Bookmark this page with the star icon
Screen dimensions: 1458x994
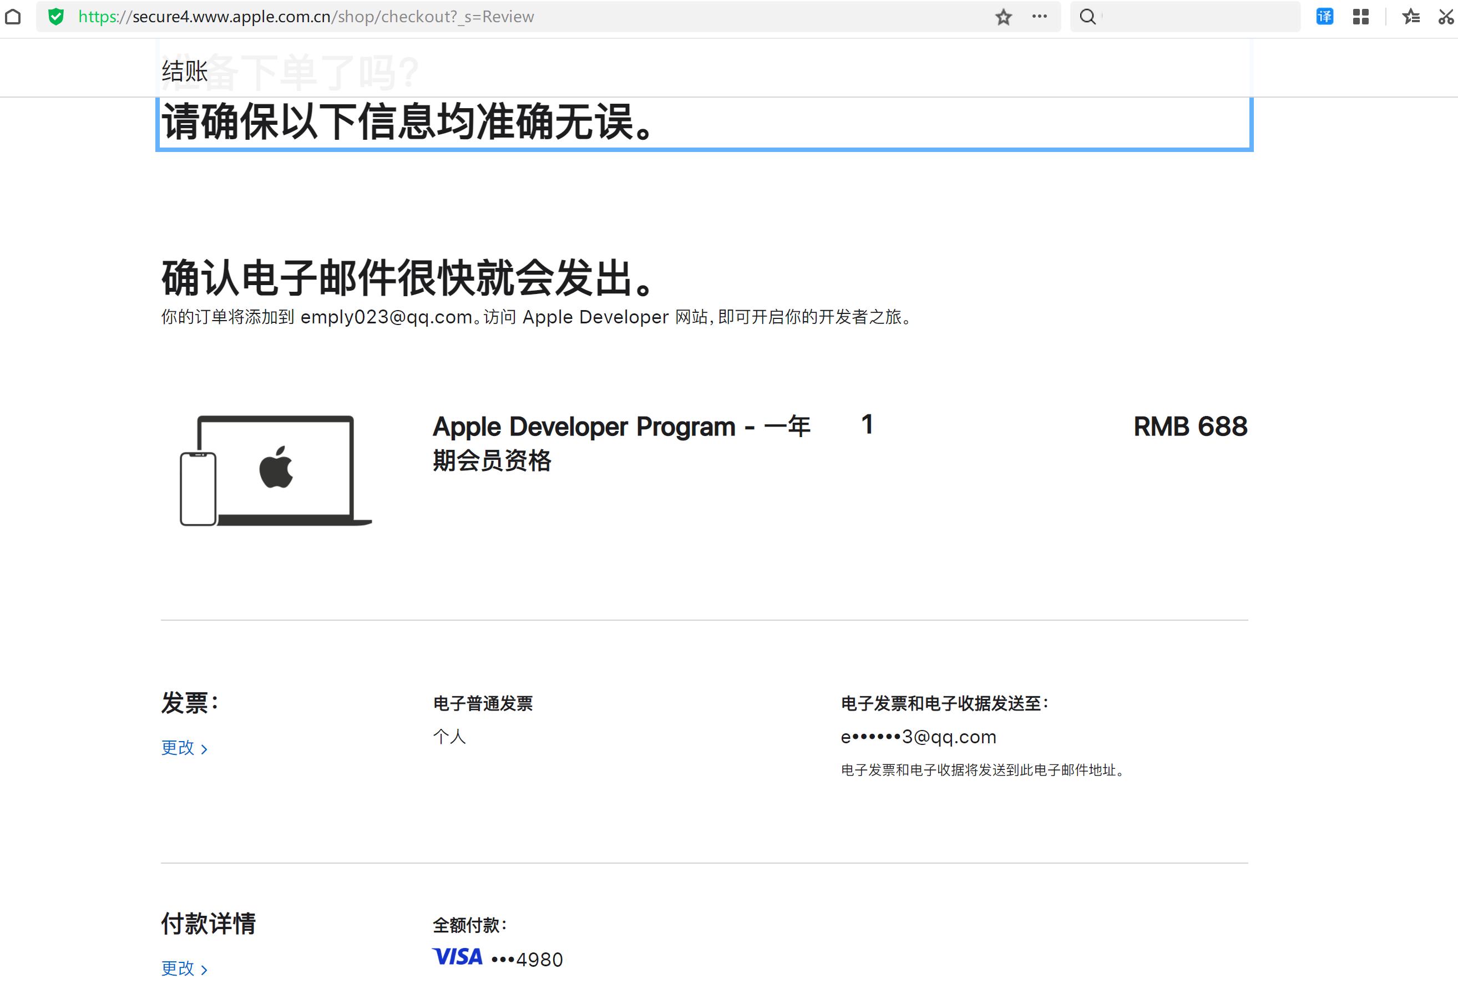click(x=1003, y=17)
